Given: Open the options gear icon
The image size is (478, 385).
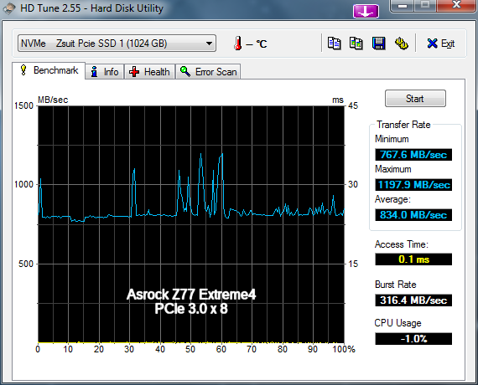Looking at the screenshot, I should point(402,44).
